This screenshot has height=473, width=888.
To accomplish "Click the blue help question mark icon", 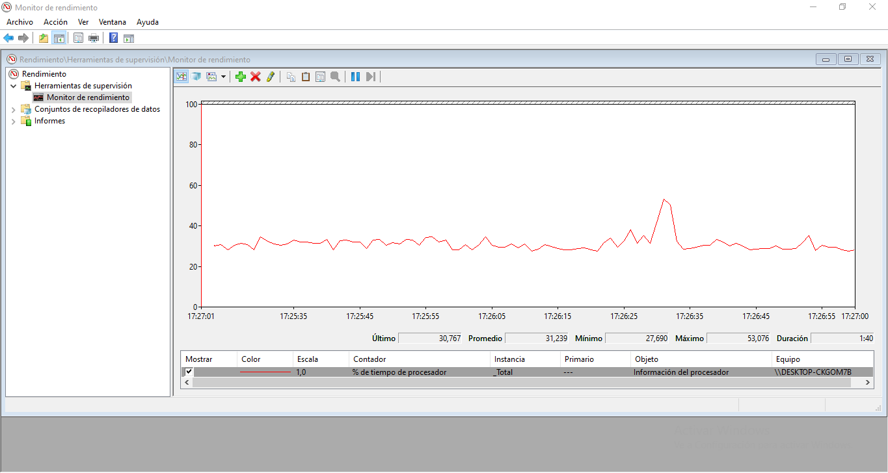I will coord(113,38).
